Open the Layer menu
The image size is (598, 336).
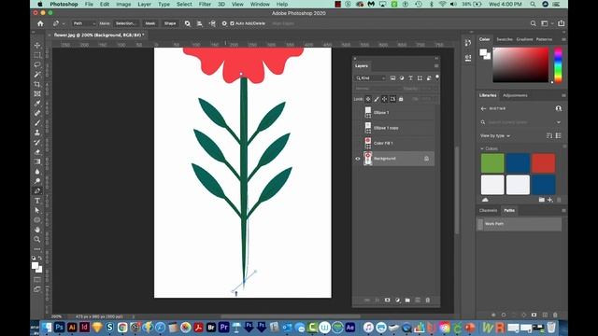(x=144, y=4)
